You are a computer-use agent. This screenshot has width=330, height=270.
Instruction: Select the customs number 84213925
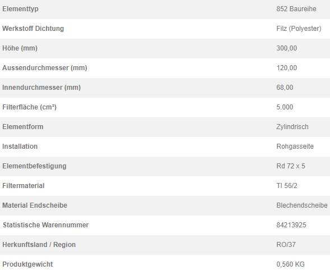[x=291, y=225]
